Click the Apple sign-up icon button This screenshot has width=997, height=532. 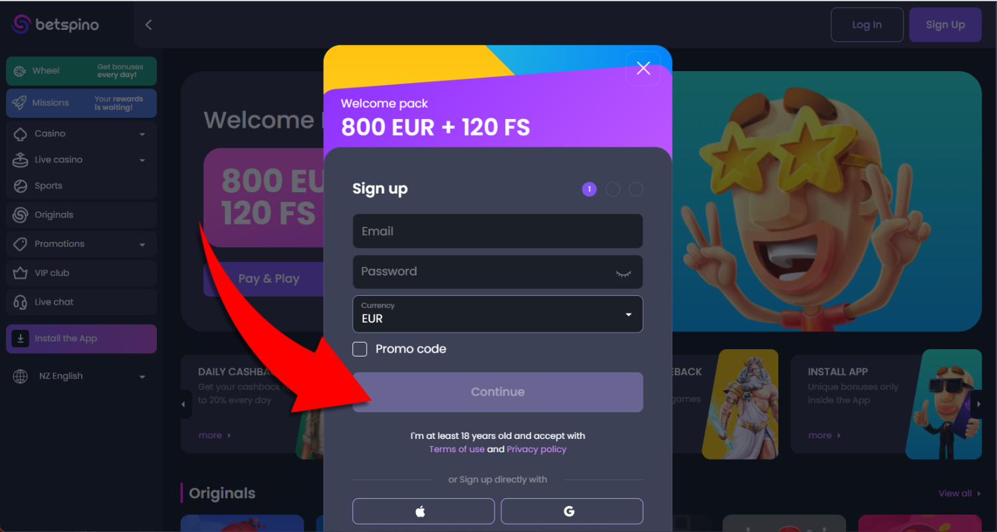(423, 511)
